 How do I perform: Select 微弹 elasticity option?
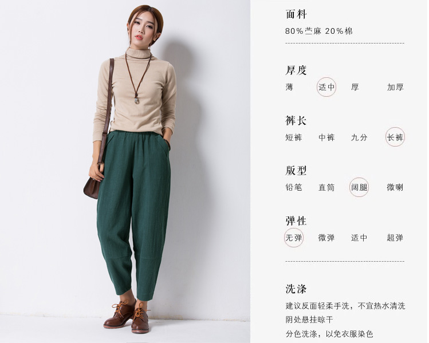[x=326, y=238]
